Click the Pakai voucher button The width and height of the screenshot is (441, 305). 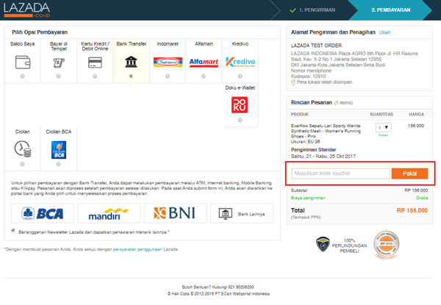(x=410, y=173)
